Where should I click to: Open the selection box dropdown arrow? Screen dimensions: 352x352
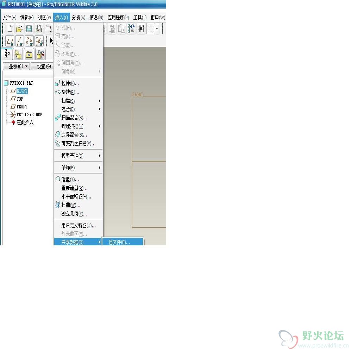[157, 29]
